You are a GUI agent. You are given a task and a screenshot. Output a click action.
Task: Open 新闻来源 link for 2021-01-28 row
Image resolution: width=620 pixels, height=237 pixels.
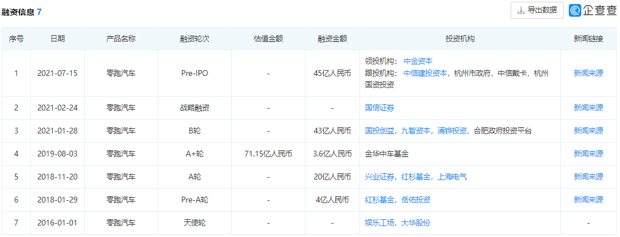(x=588, y=131)
